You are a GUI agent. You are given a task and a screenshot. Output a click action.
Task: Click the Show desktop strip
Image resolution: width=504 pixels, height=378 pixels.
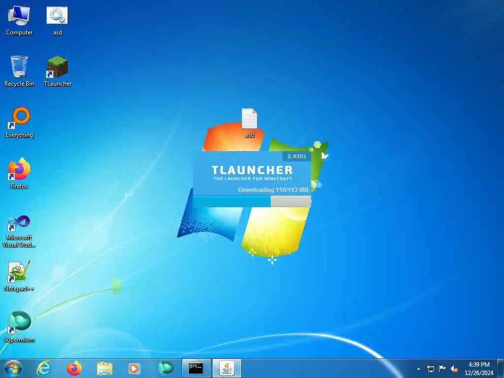(x=501, y=368)
